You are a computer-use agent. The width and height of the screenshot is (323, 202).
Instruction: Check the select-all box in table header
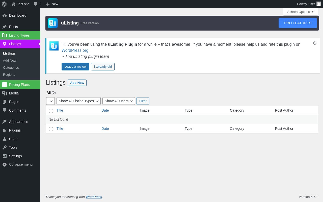(51, 111)
